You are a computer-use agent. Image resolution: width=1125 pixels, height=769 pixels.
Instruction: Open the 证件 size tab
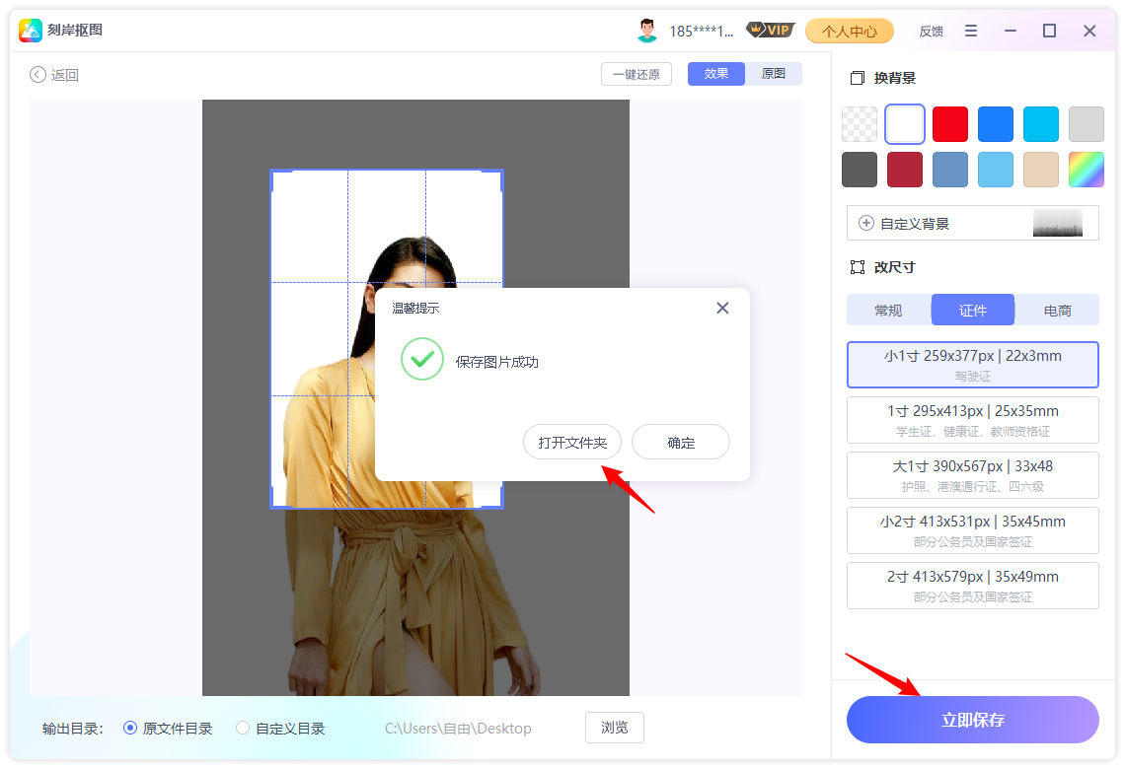[973, 311]
